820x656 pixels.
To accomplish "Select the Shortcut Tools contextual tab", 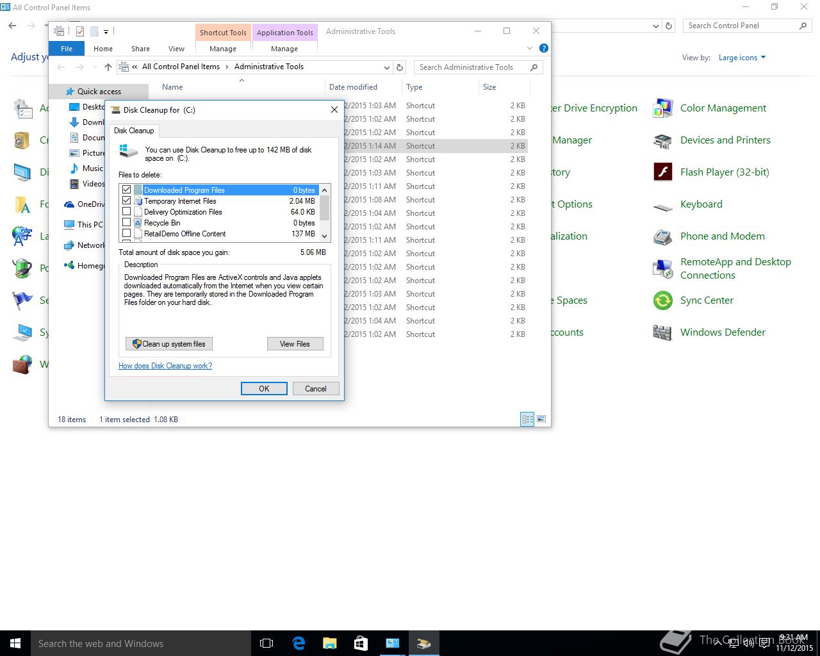I will click(x=223, y=33).
